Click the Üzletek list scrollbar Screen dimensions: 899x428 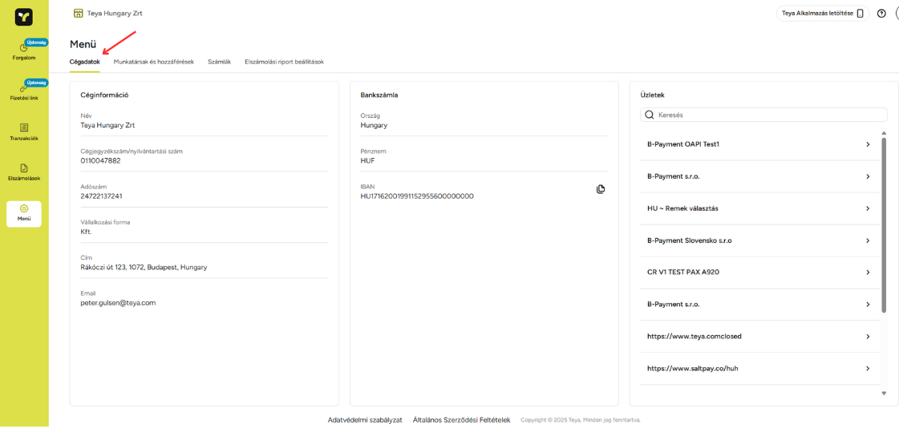click(x=884, y=224)
